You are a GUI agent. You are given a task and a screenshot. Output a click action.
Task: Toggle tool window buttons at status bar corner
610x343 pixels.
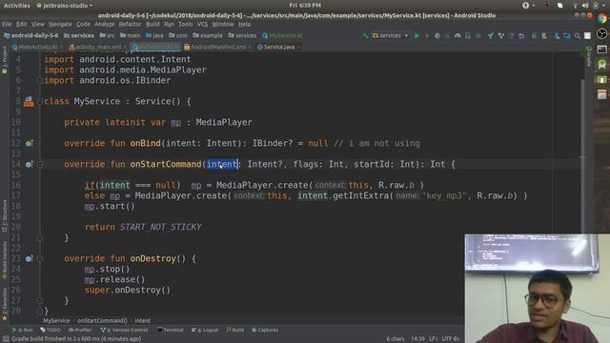[x=6, y=339]
